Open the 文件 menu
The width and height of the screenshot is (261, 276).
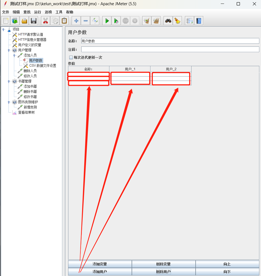pos(6,12)
